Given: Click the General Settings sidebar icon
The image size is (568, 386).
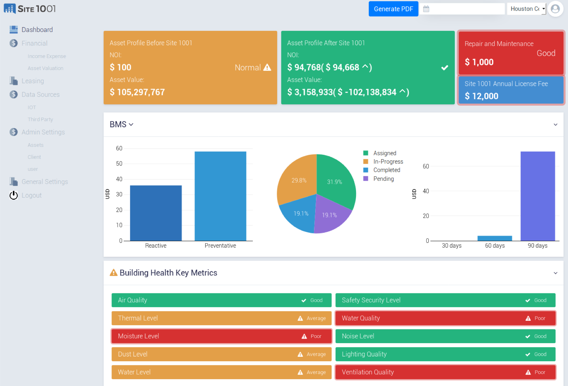Looking at the screenshot, I should (x=14, y=182).
